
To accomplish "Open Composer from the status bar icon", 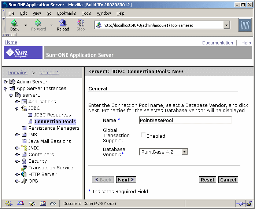I will (32, 203).
